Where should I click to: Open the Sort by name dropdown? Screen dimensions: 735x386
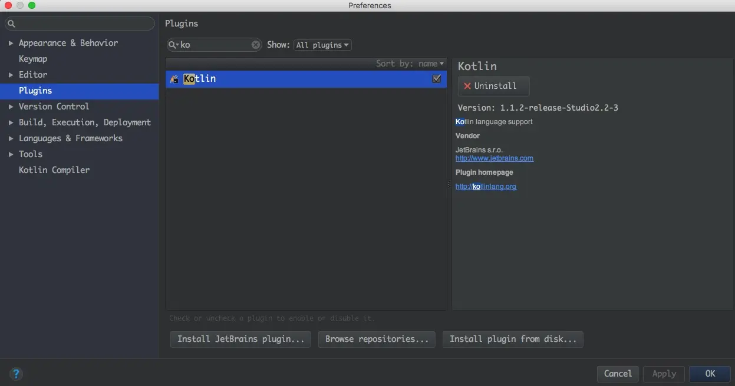[x=410, y=64]
